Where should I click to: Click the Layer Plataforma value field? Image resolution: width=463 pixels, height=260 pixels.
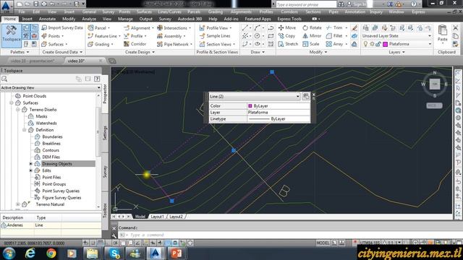click(x=279, y=113)
